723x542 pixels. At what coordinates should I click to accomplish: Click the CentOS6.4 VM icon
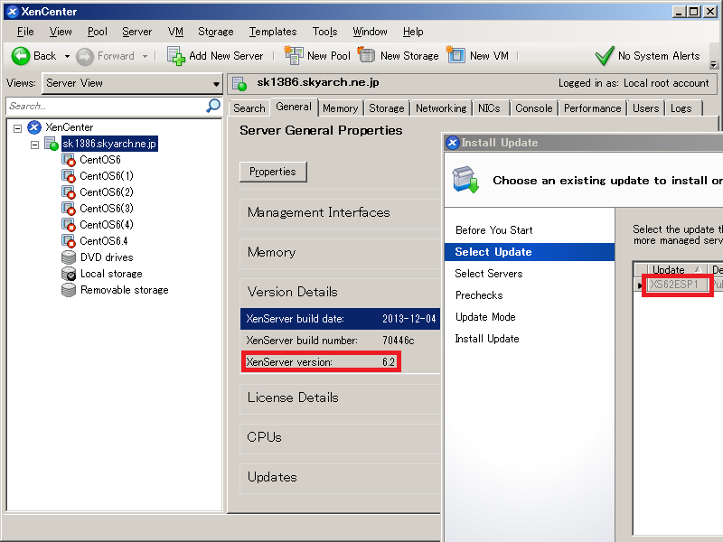[69, 241]
